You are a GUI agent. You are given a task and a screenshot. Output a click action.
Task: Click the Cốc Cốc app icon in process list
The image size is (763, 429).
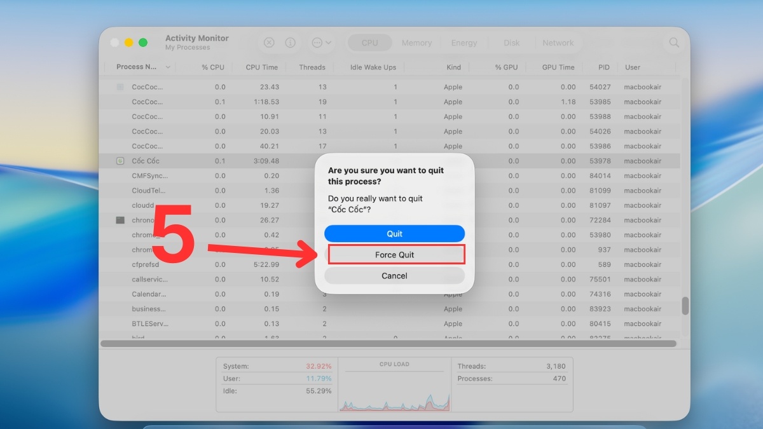click(120, 161)
